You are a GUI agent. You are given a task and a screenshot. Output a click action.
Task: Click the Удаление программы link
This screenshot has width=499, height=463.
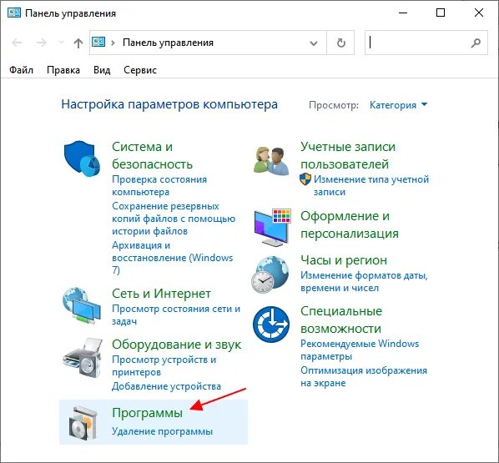coord(162,431)
